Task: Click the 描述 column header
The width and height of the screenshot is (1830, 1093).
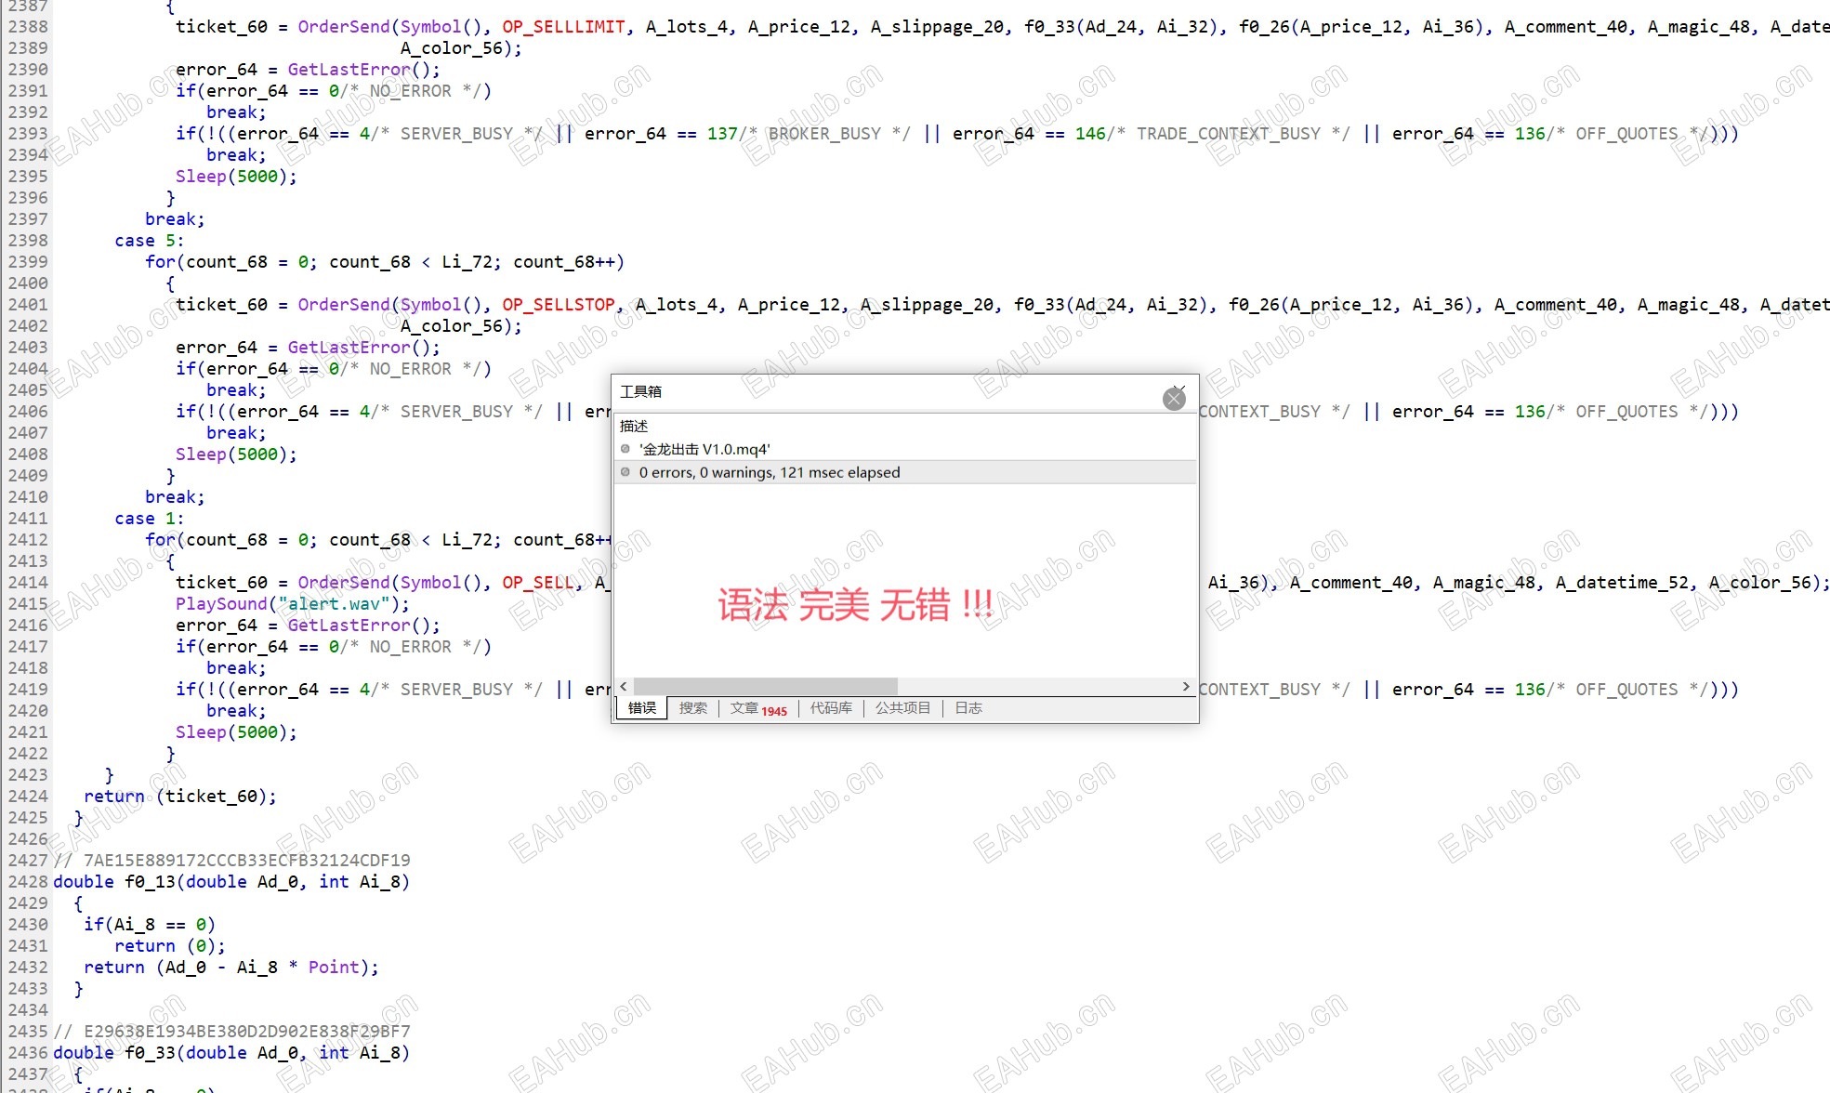Action: tap(634, 426)
